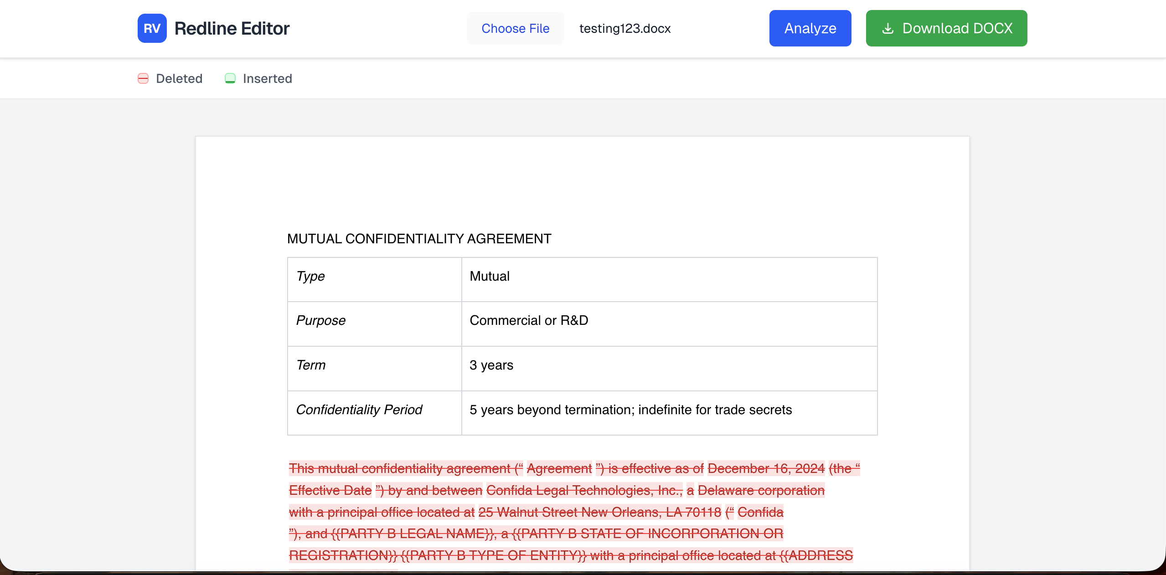Click the testing123.docx filename
Screen dimensions: 1166x575
tap(624, 29)
